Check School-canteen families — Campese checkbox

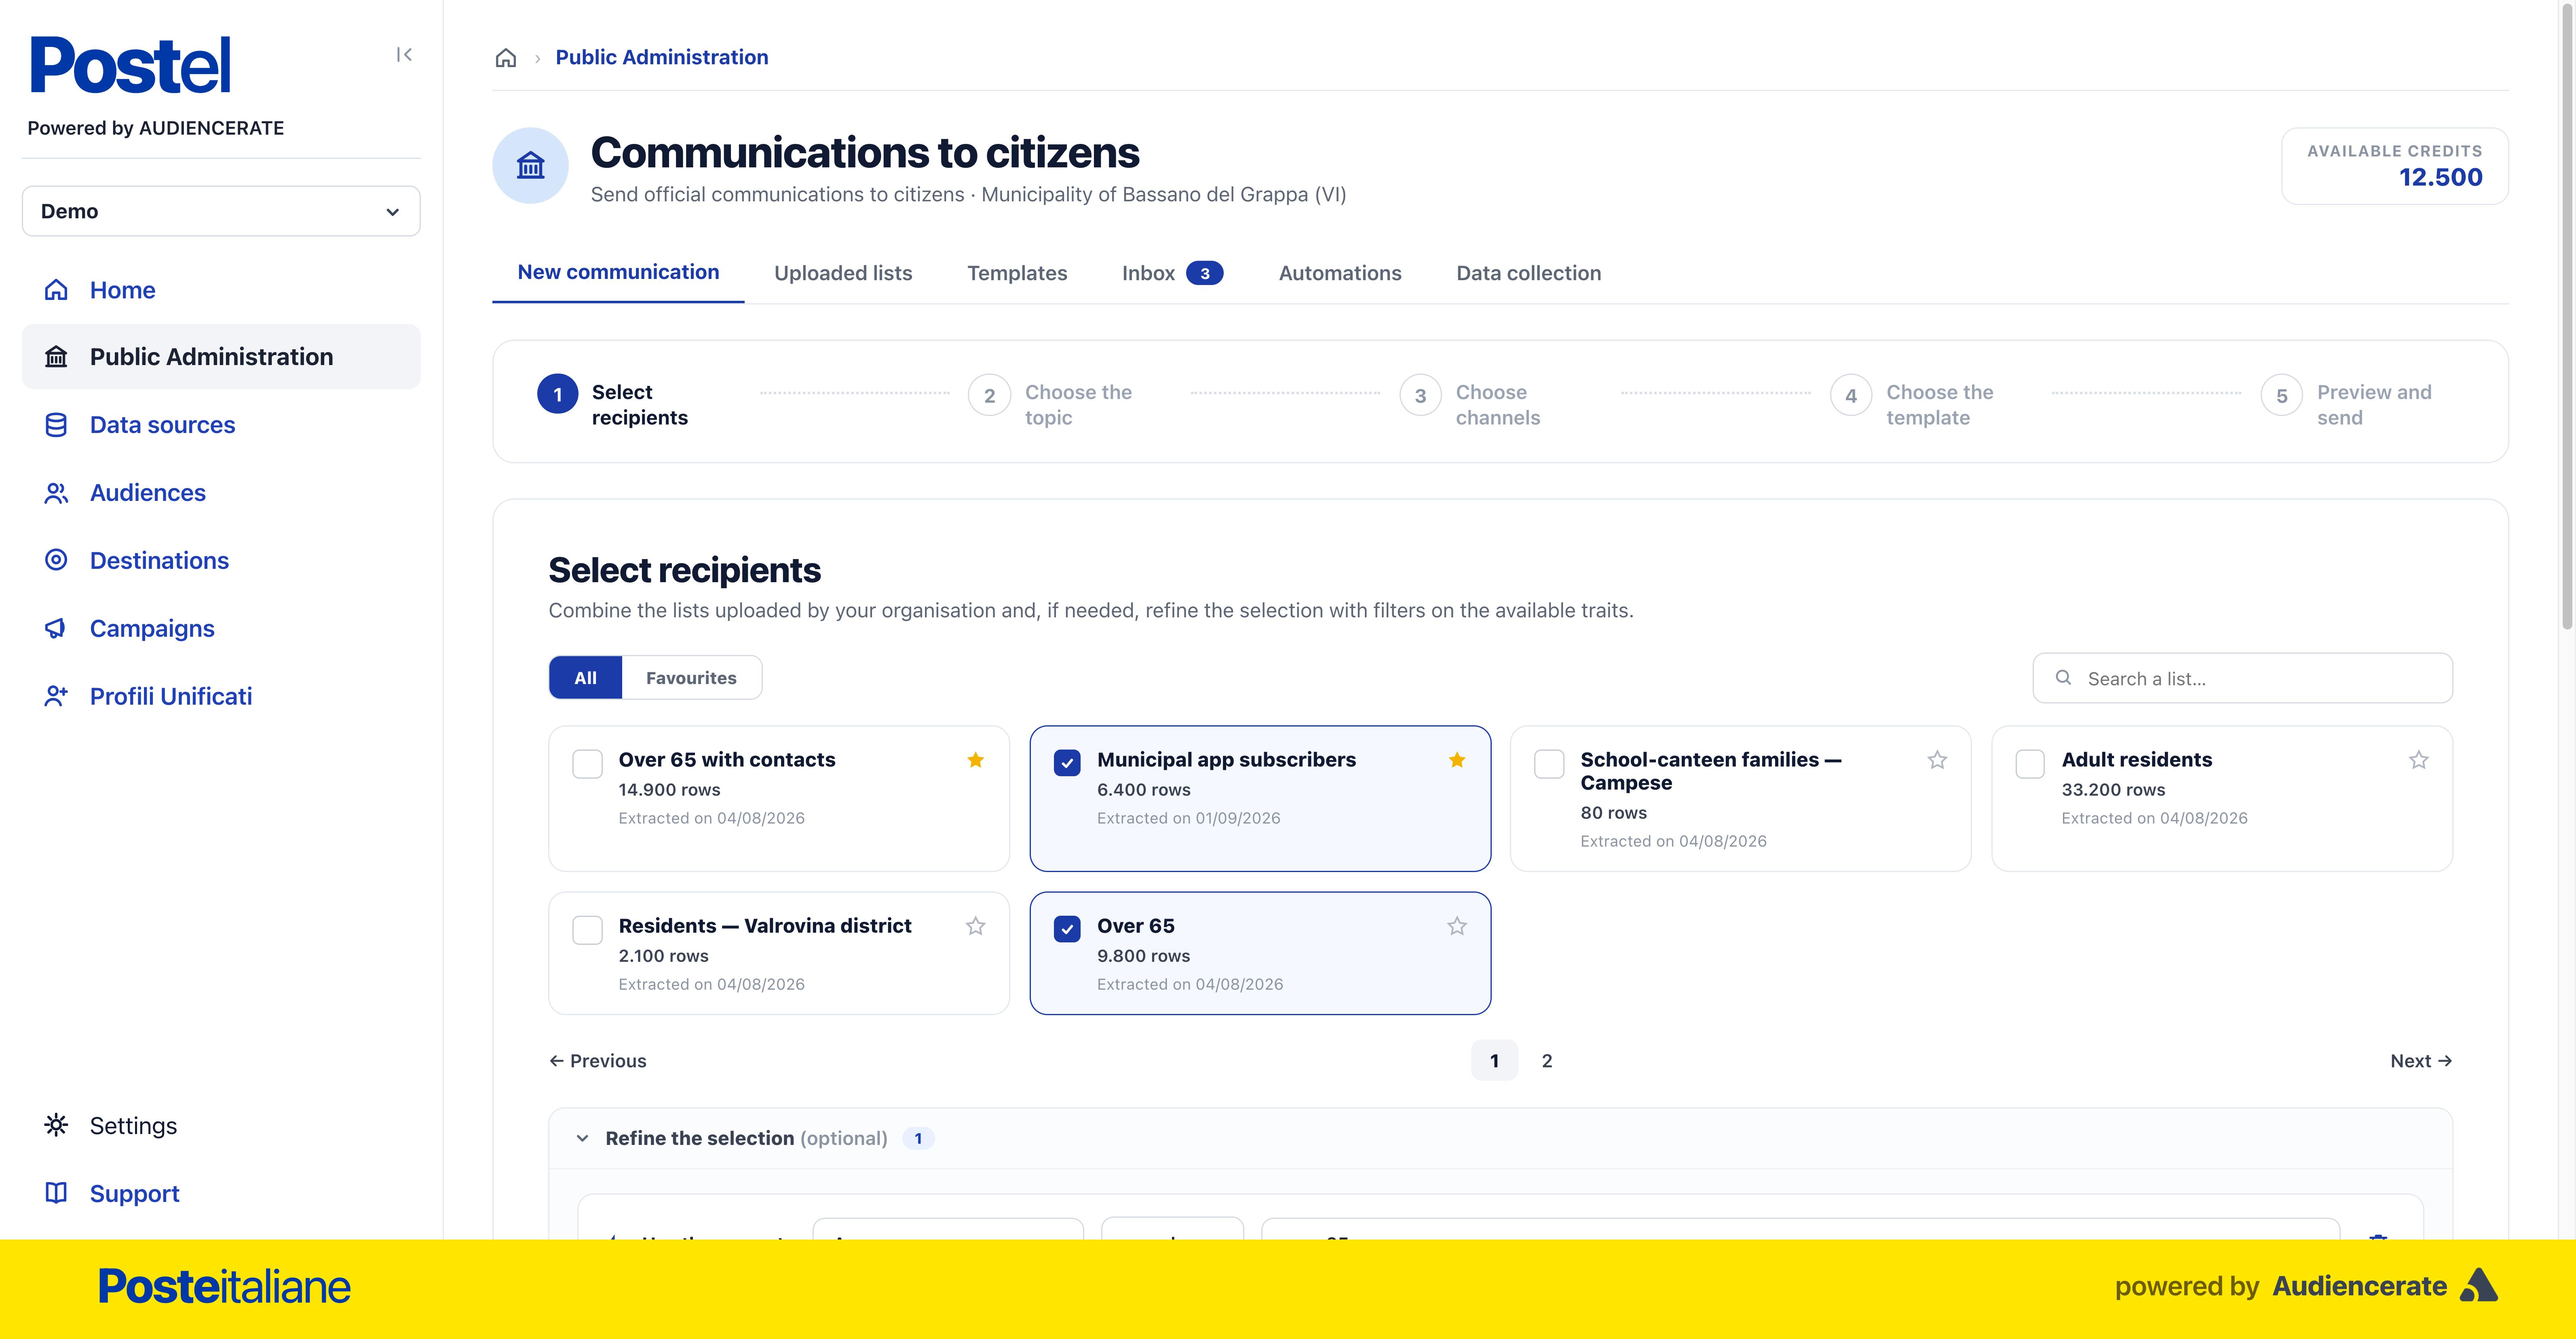point(1549,764)
